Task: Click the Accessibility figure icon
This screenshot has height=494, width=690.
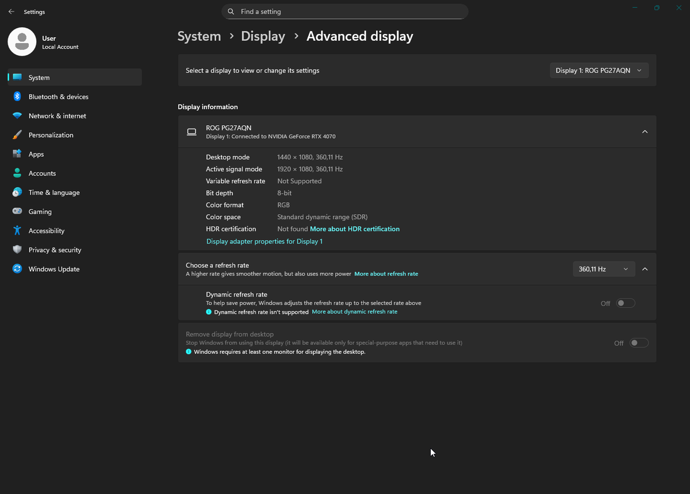Action: [x=17, y=230]
